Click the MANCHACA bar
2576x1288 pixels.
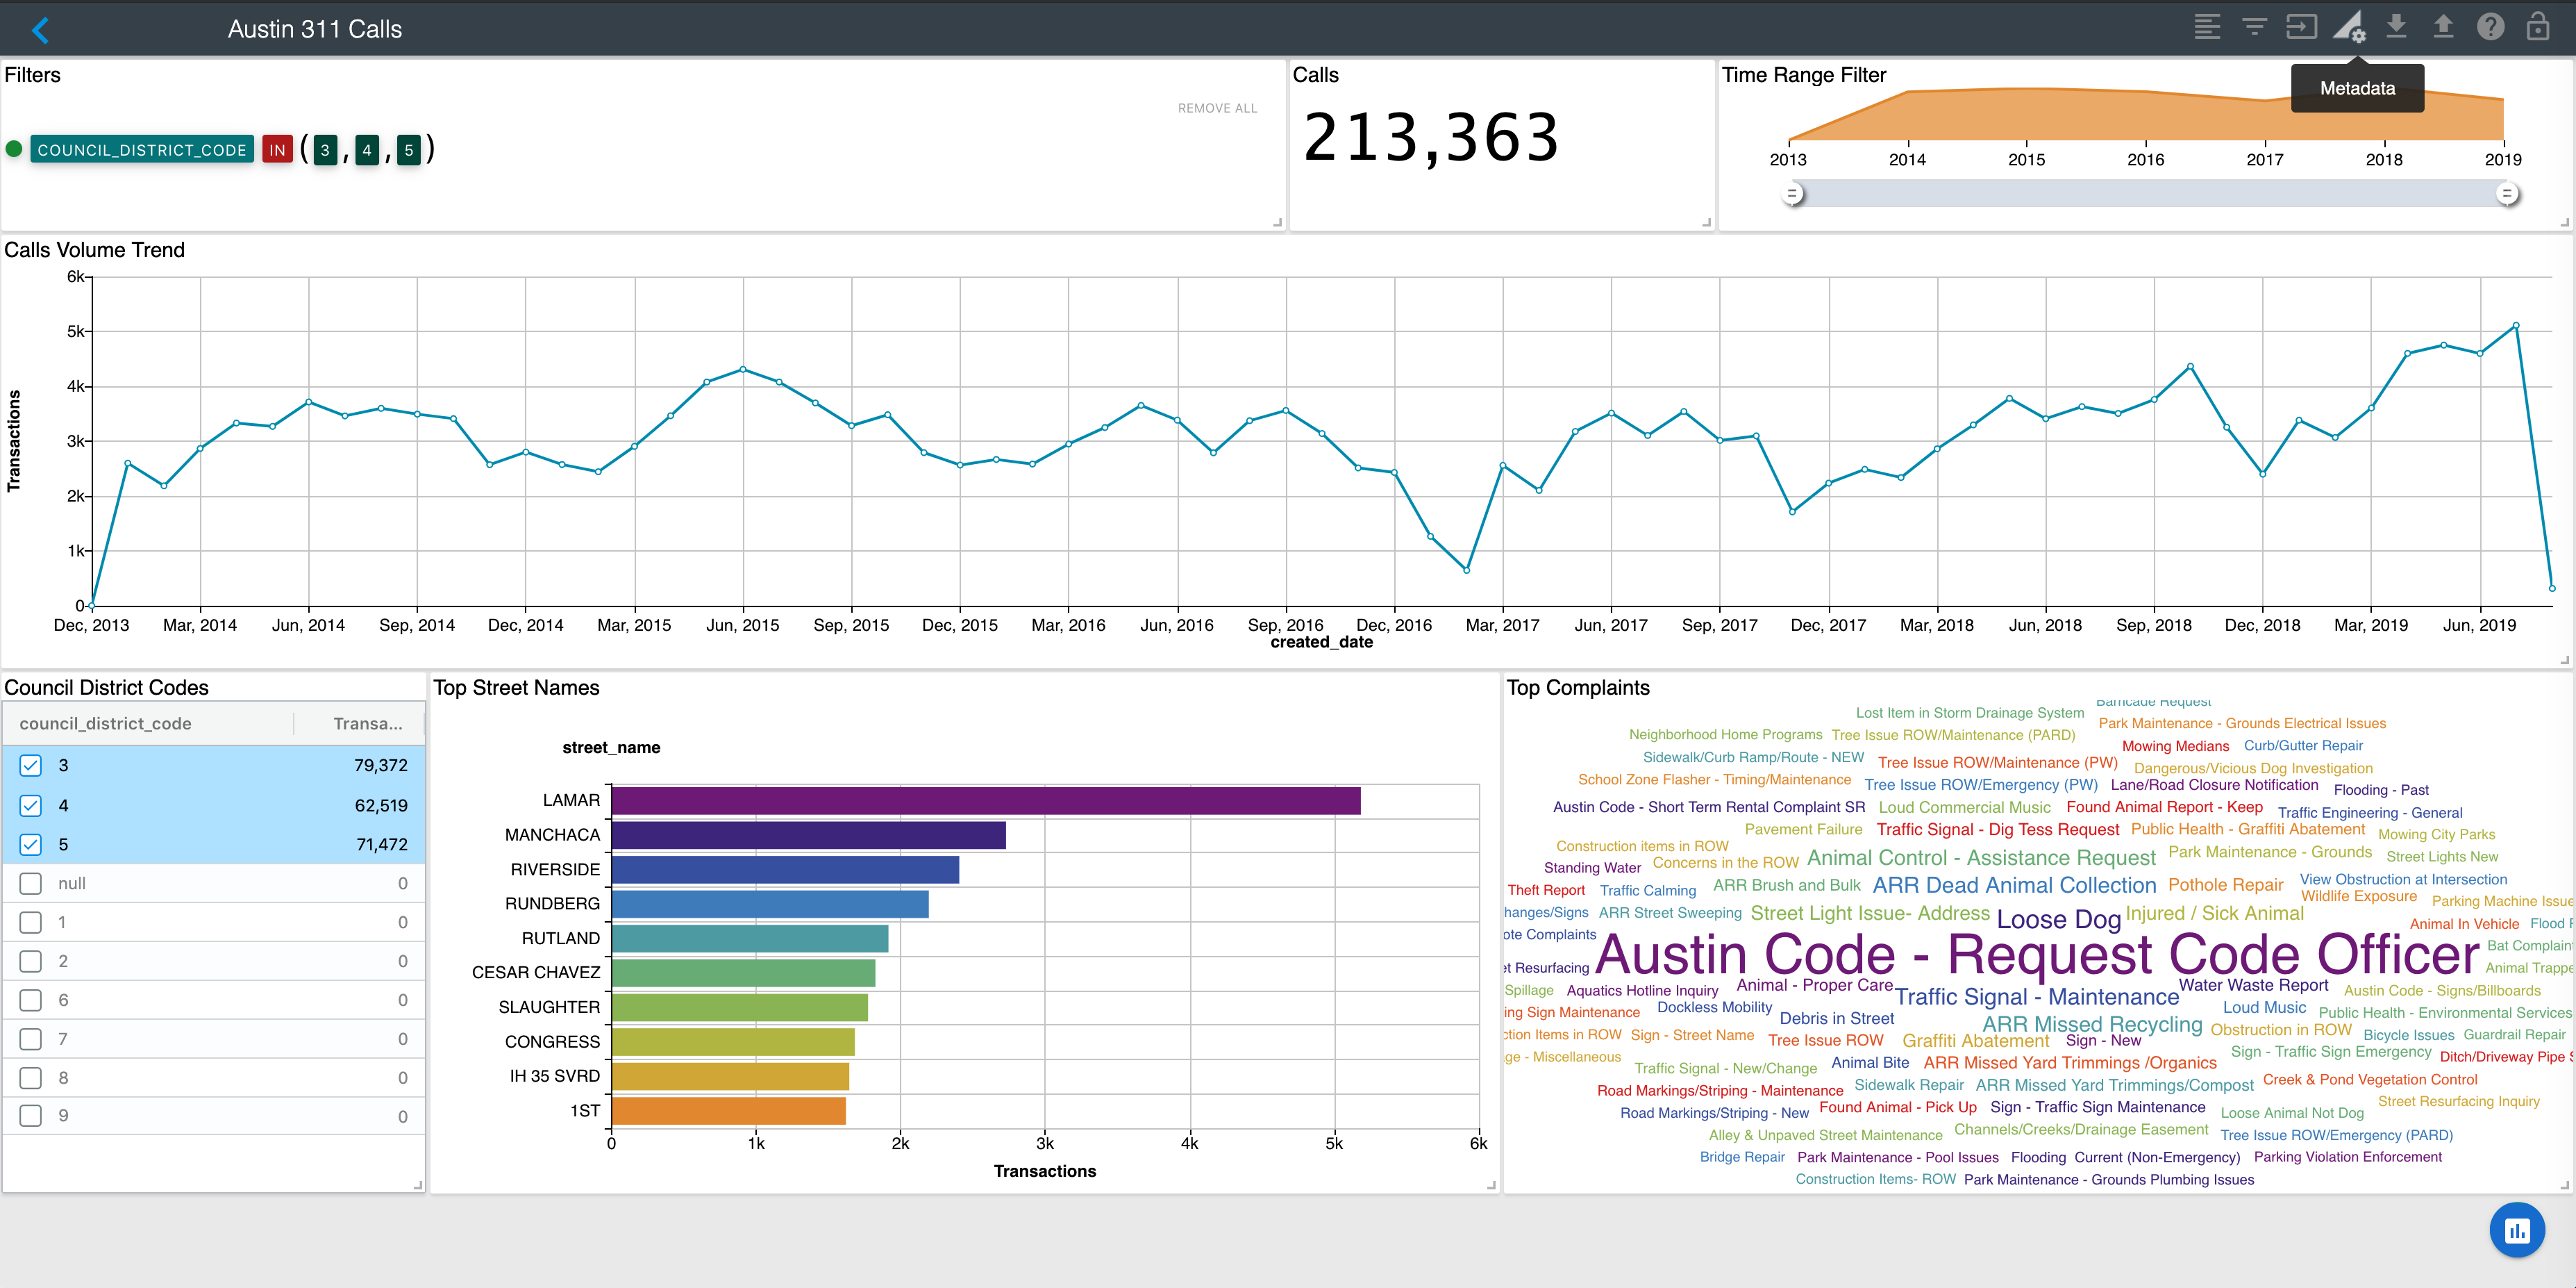click(x=809, y=836)
